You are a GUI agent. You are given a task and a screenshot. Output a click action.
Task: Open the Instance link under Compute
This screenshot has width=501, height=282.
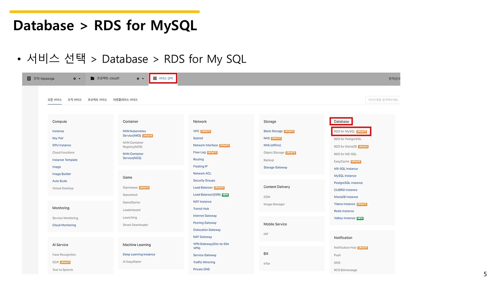point(58,131)
